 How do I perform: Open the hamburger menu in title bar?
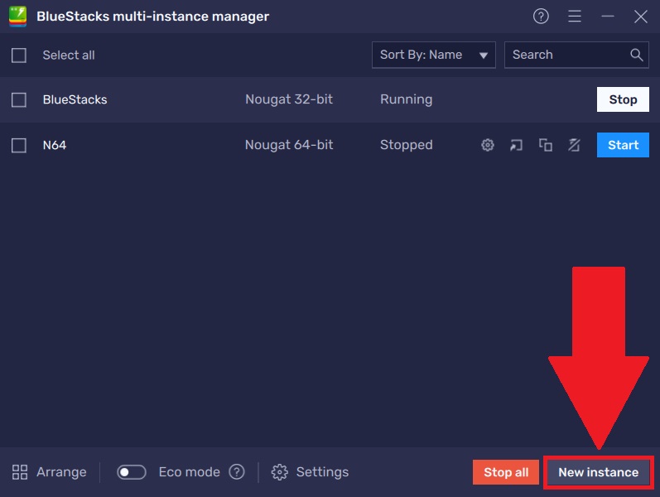coord(575,17)
